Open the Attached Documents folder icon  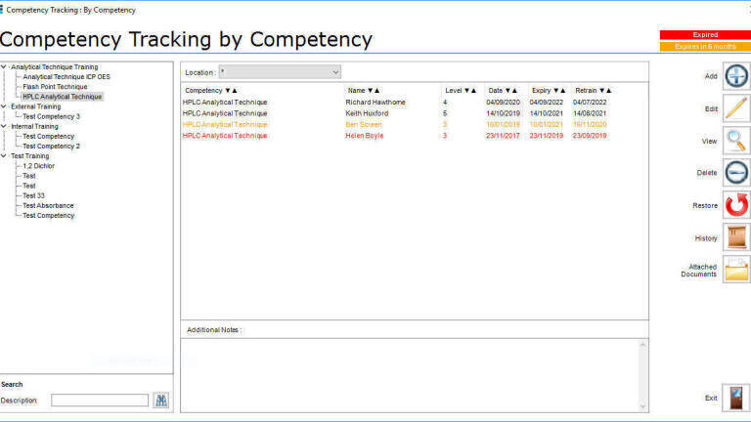[736, 270]
